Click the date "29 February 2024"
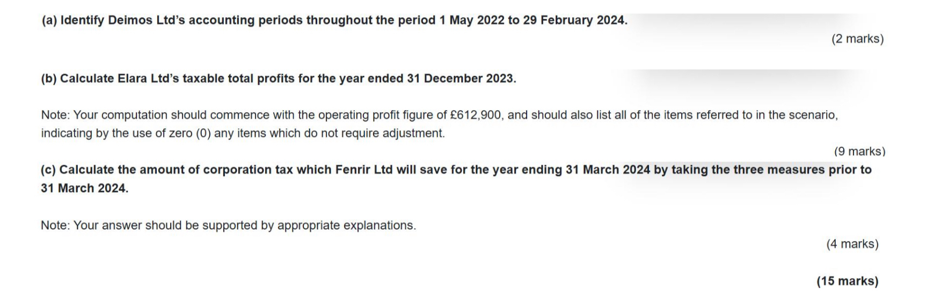 point(574,20)
